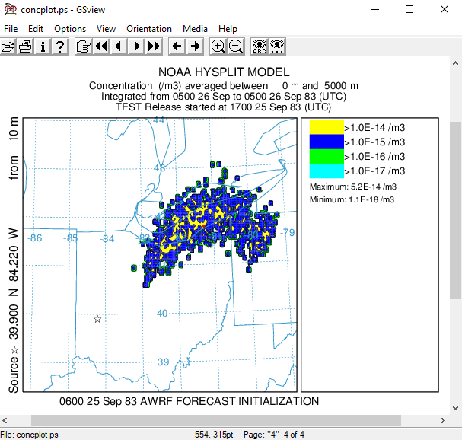
Task: Click the 'Integrated from 0500 26 Sep' line
Action: (x=224, y=97)
